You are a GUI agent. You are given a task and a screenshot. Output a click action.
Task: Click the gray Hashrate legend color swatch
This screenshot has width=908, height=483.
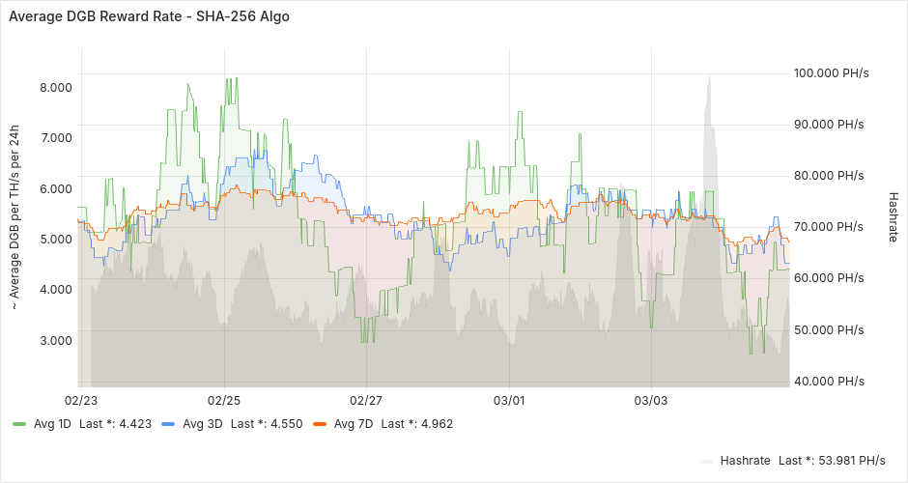point(706,461)
